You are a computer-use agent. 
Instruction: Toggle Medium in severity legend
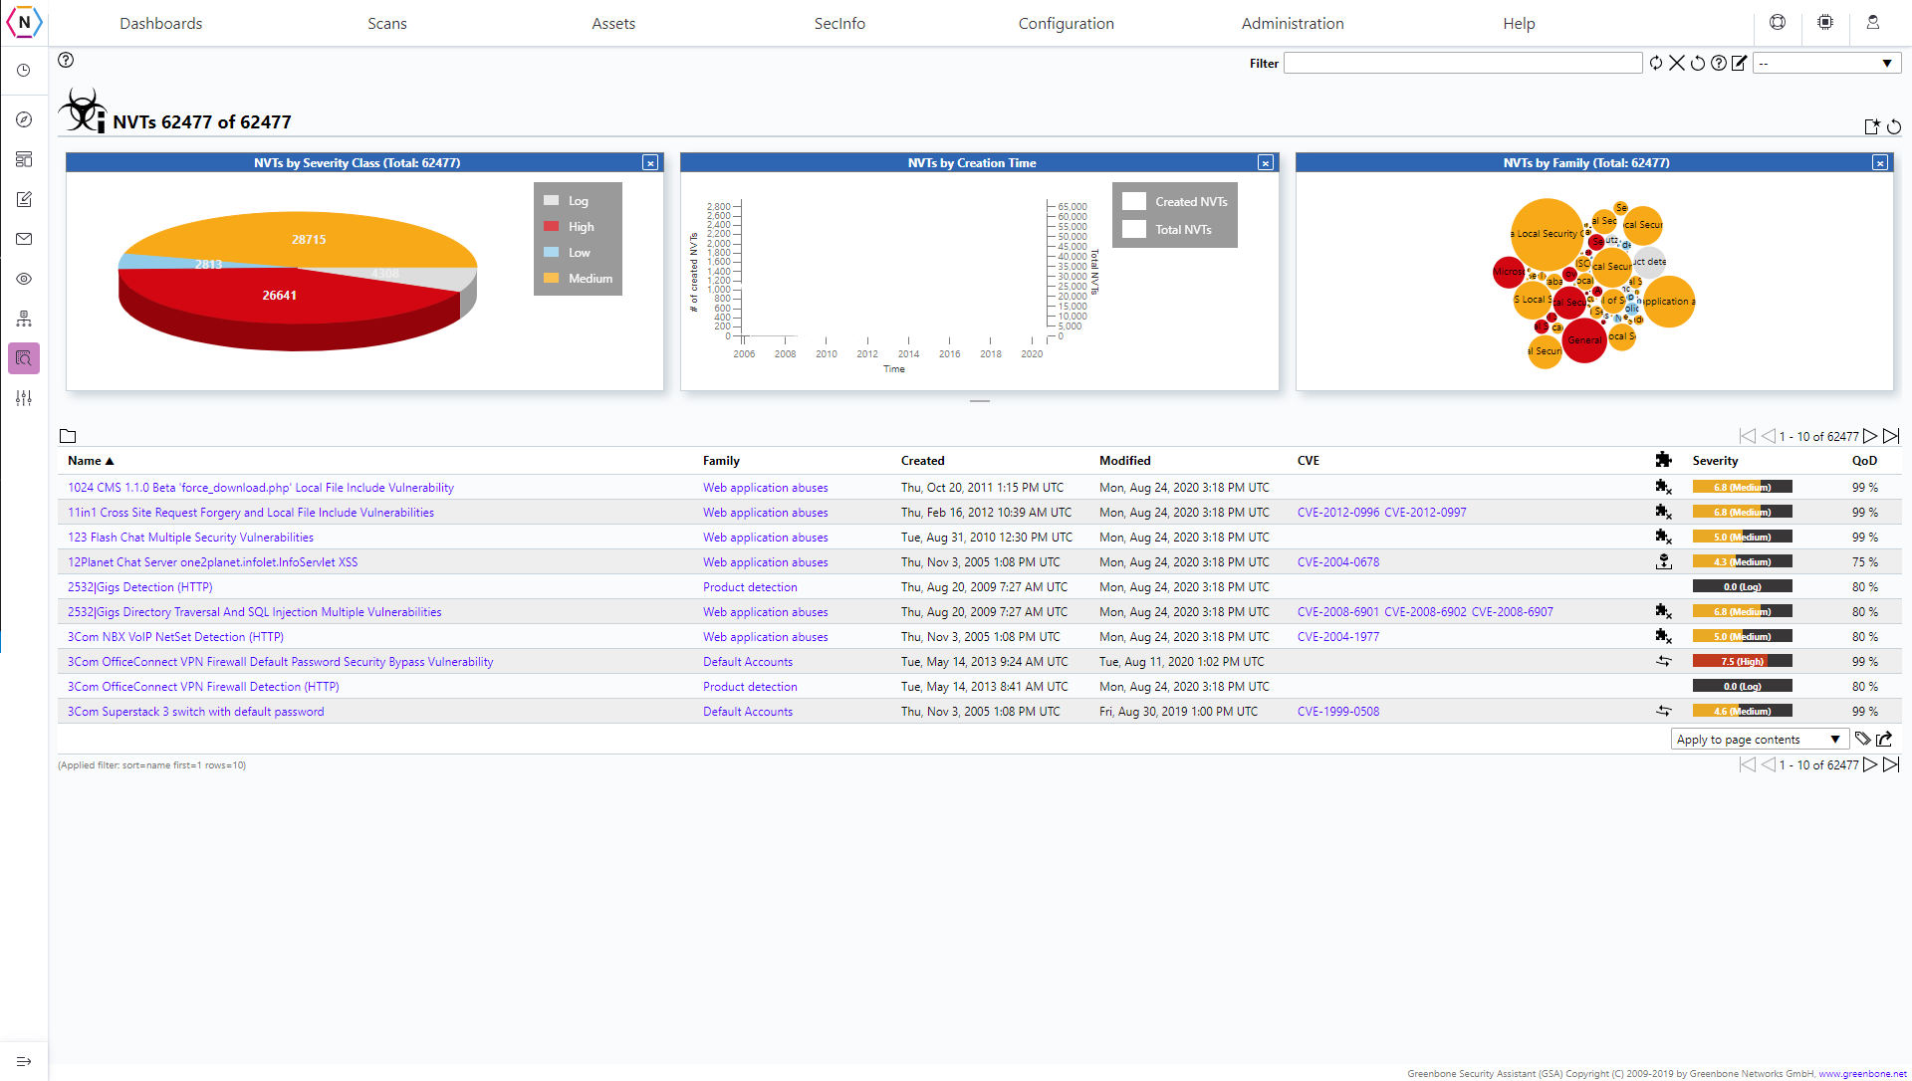(579, 279)
